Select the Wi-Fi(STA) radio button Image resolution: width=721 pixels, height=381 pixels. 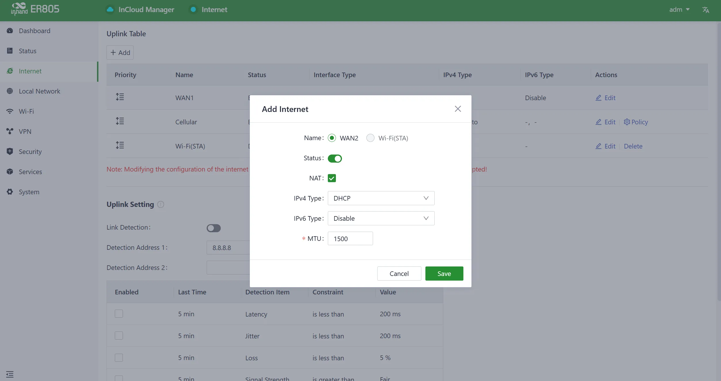click(370, 138)
